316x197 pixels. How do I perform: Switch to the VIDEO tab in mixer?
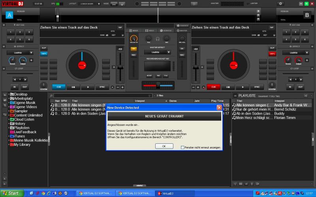[x=150, y=30]
